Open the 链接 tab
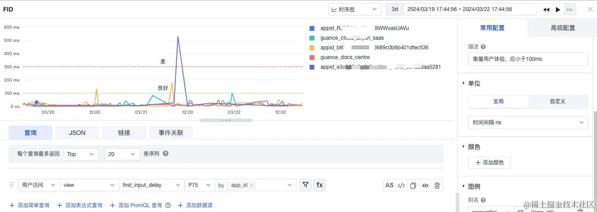The image size is (597, 212). point(124,133)
